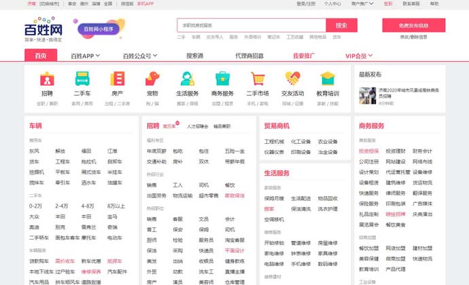The image size is (469, 285).
Task: Click the 搜索 search button
Action: point(342,25)
